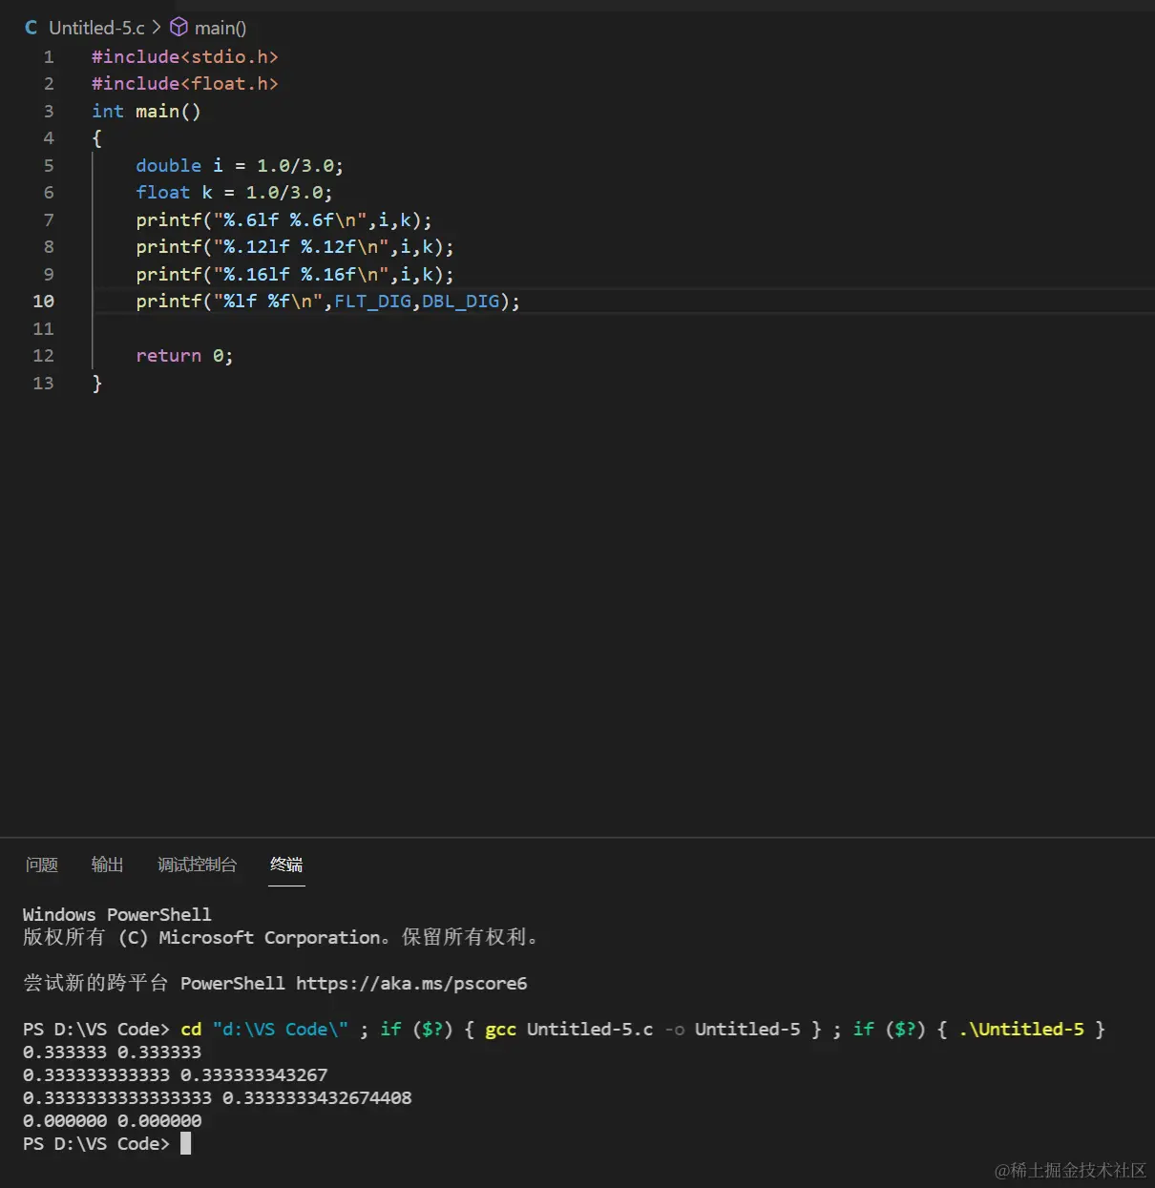
Task: Click gcc command in terminal line
Action: click(501, 1029)
